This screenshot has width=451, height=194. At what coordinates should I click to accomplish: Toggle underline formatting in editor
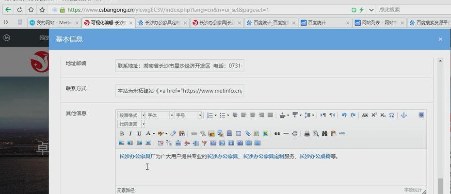coord(139,133)
